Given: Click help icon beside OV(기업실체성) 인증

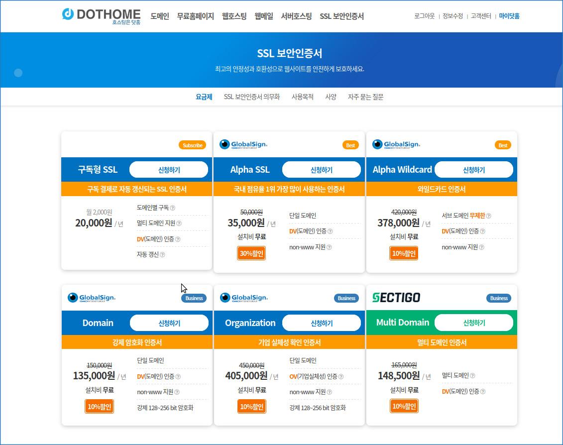Looking at the screenshot, I should tap(341, 376).
